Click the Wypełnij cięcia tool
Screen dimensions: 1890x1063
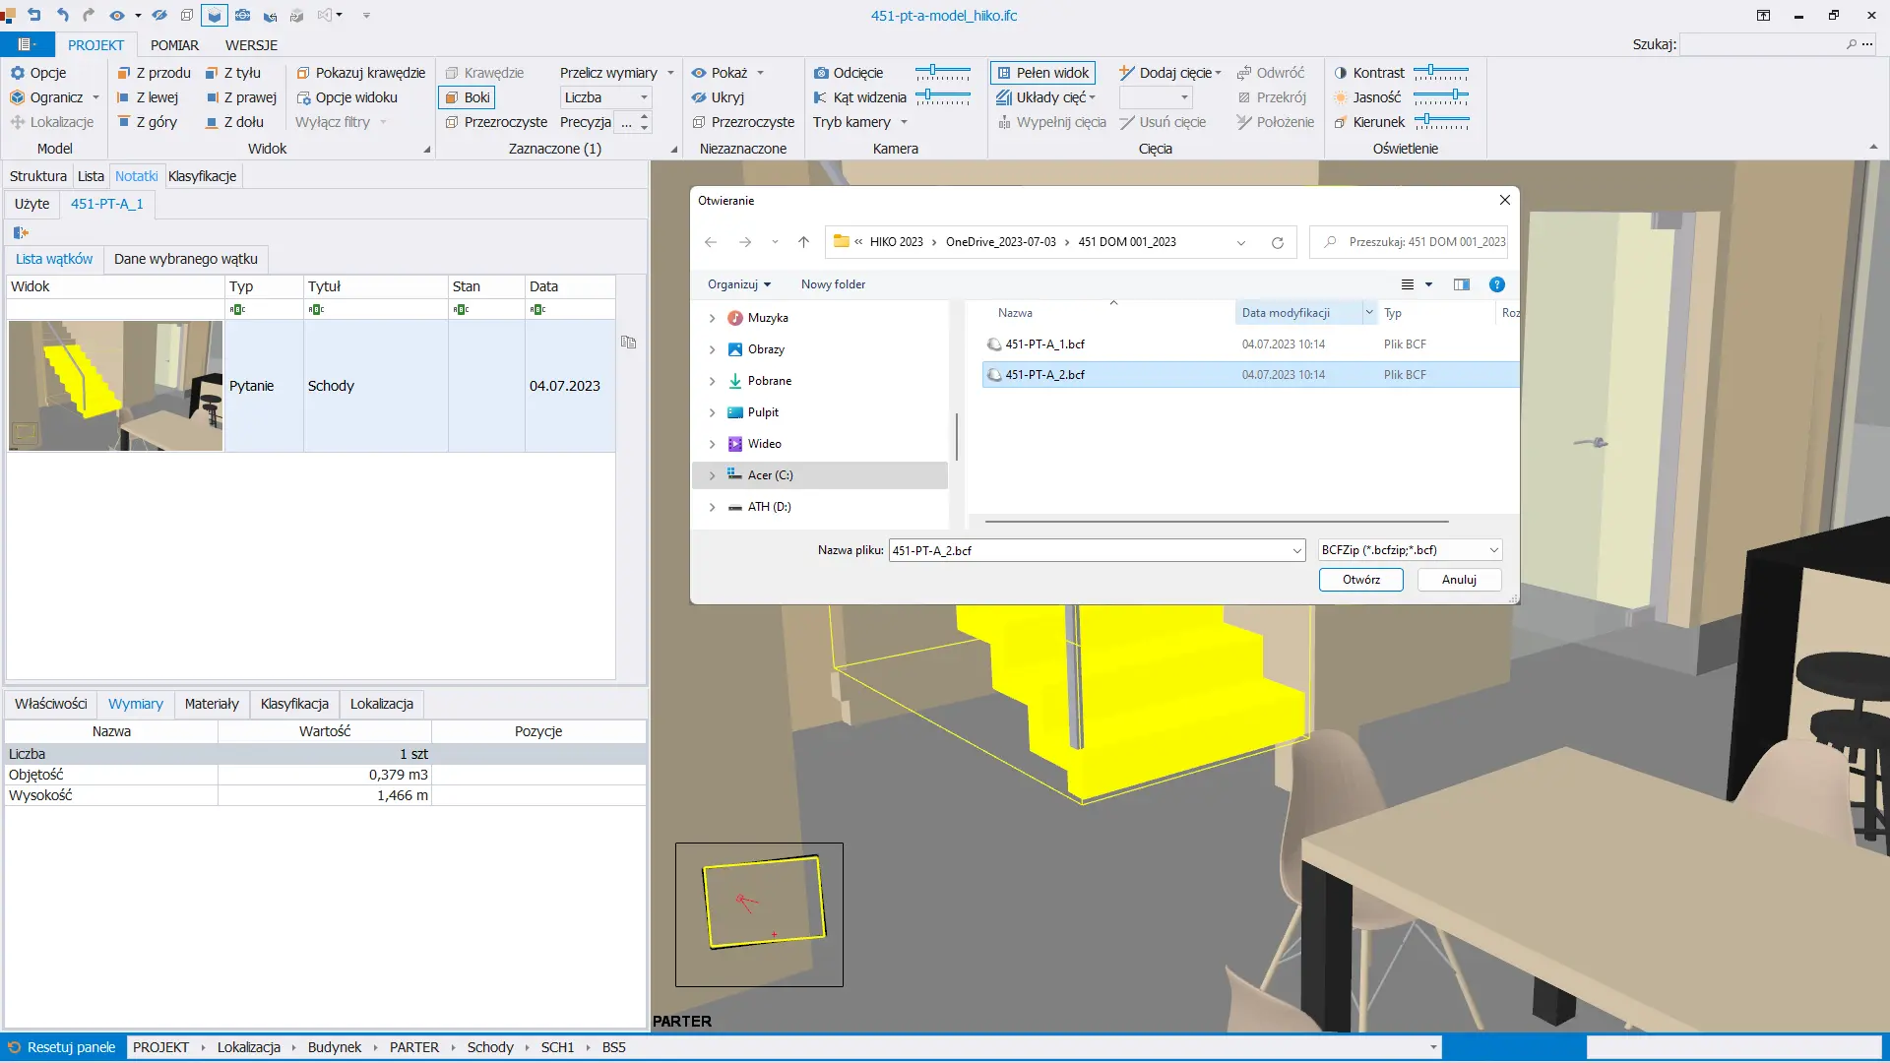(1051, 122)
